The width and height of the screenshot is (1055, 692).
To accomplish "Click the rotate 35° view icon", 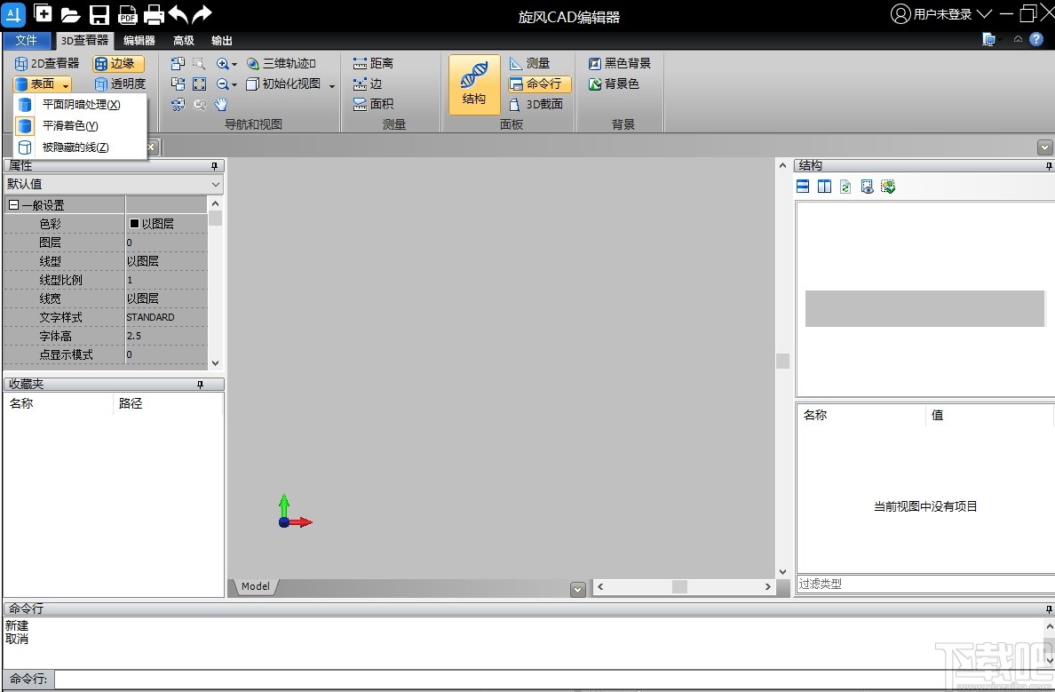I will tap(178, 104).
